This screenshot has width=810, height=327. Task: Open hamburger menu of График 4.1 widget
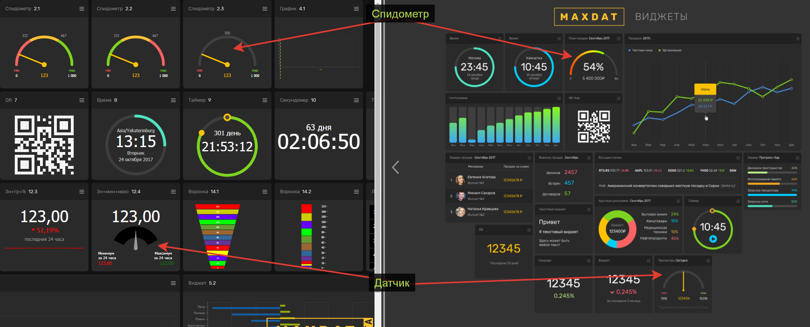356,9
